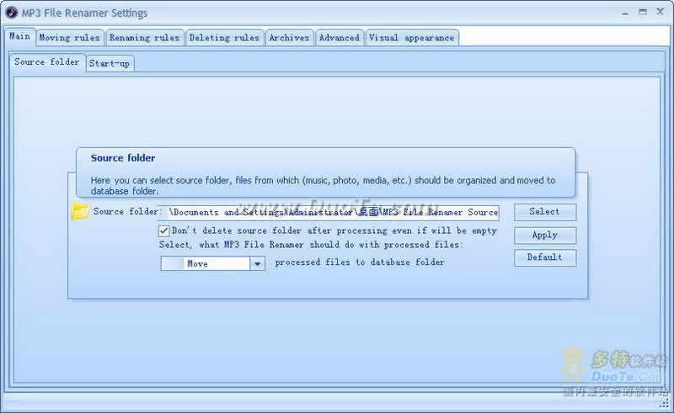
Task: Click the bold 'Source folder' heading in info box
Action: coord(123,158)
